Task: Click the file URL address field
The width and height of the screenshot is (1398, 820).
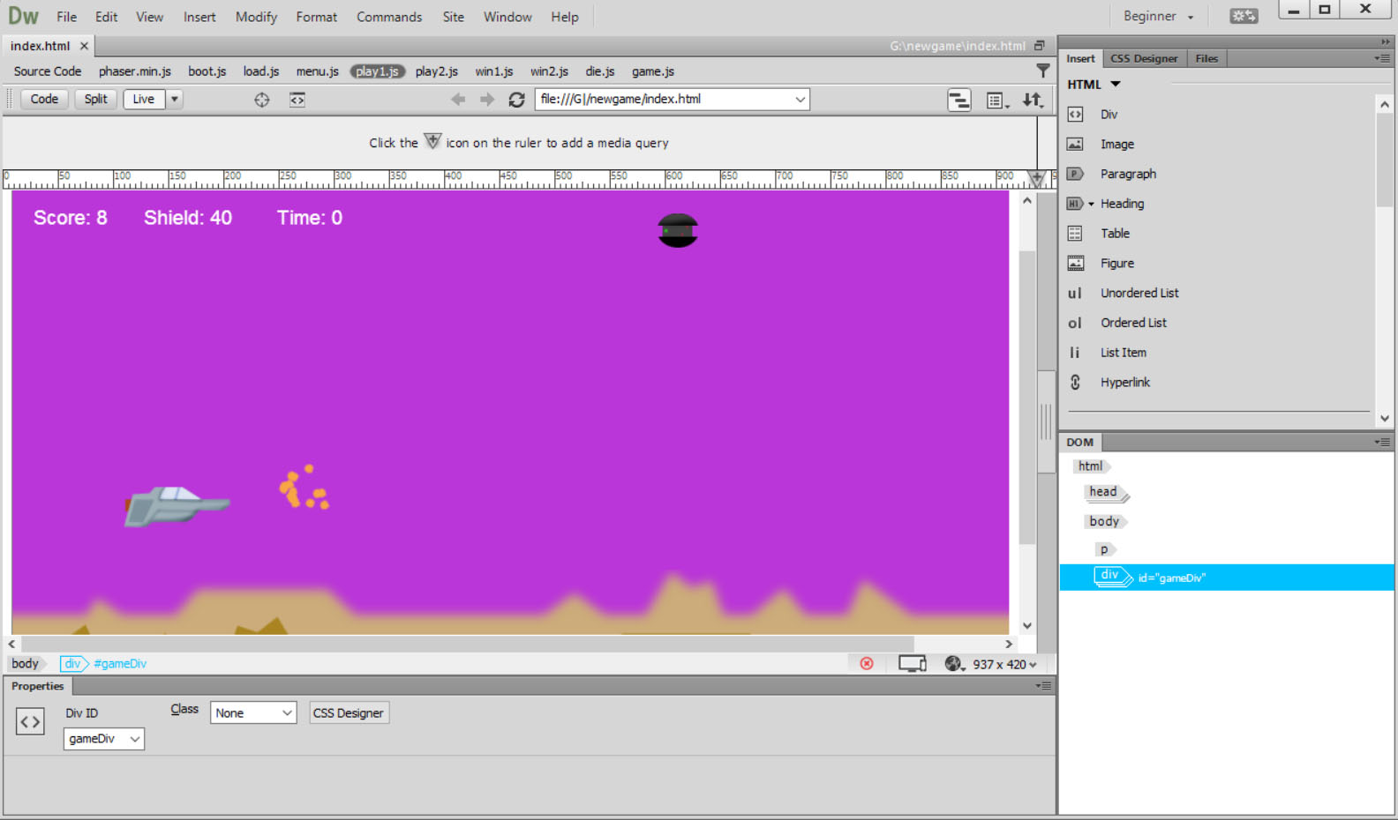Action: tap(662, 99)
